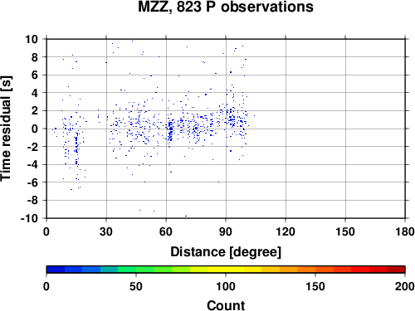Click y-axis tick label '-2'
The image size is (415, 311).
point(32,147)
